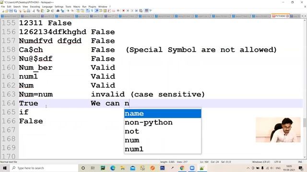Click the Replace toolbar icon
Image resolution: width=307 pixels, height=172 pixels.
click(62, 11)
